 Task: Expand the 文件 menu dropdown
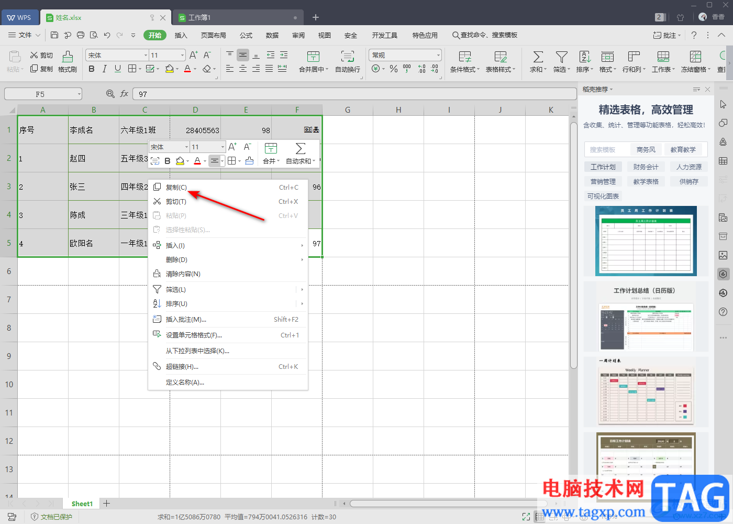point(24,35)
